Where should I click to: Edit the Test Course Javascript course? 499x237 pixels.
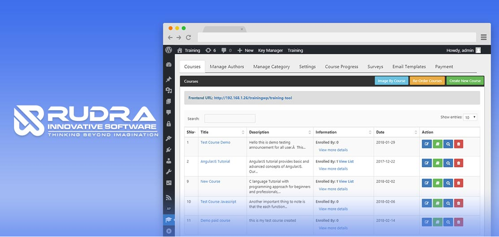point(426,203)
